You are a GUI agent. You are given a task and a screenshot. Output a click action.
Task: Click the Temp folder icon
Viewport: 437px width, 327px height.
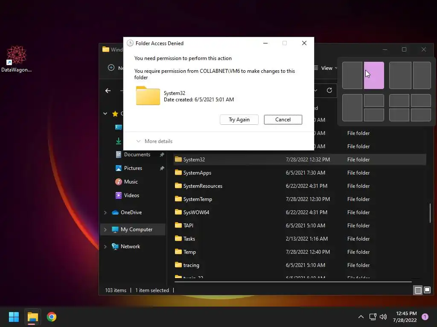tap(178, 252)
